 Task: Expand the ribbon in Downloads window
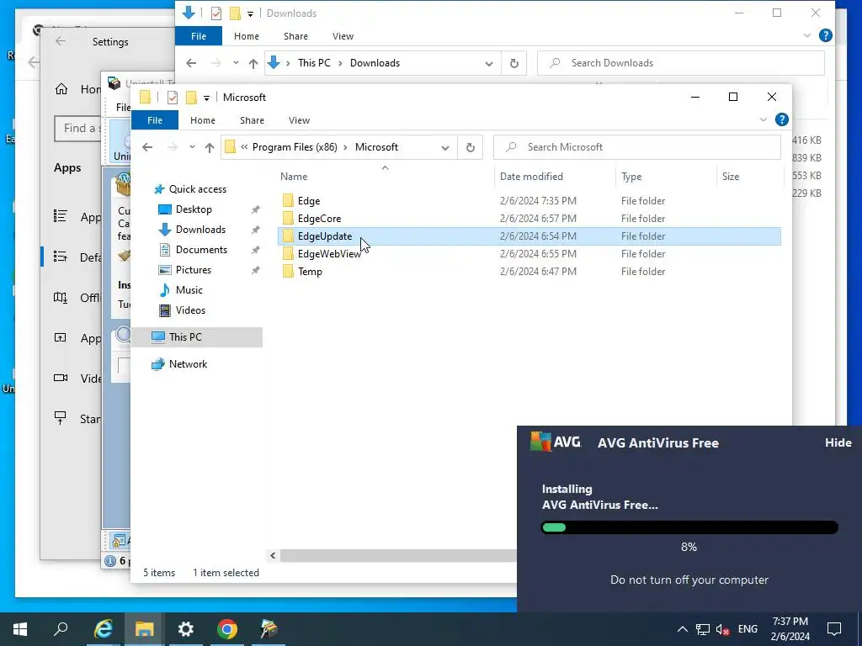(807, 35)
